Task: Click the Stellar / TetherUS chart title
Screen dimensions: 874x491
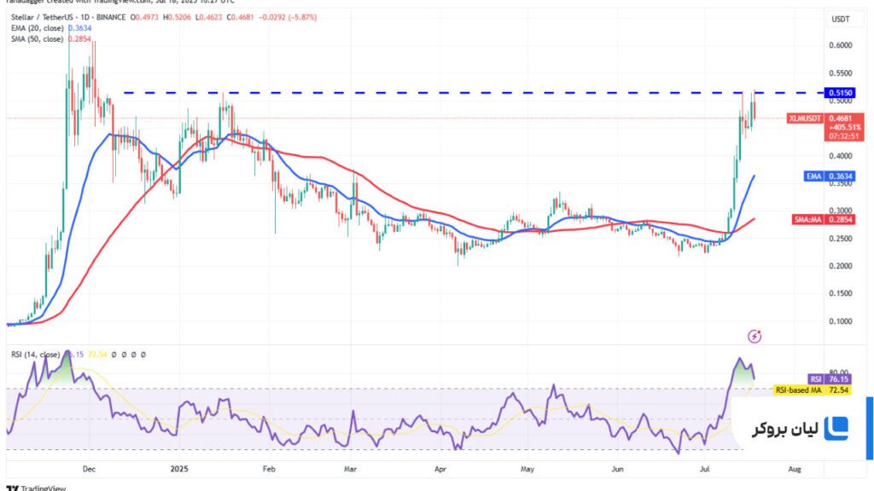Action: tap(68, 17)
